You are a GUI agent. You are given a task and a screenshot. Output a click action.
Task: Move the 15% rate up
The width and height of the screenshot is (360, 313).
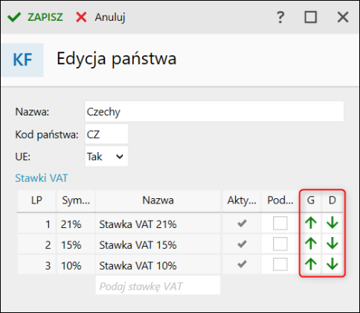pyautogui.click(x=311, y=244)
